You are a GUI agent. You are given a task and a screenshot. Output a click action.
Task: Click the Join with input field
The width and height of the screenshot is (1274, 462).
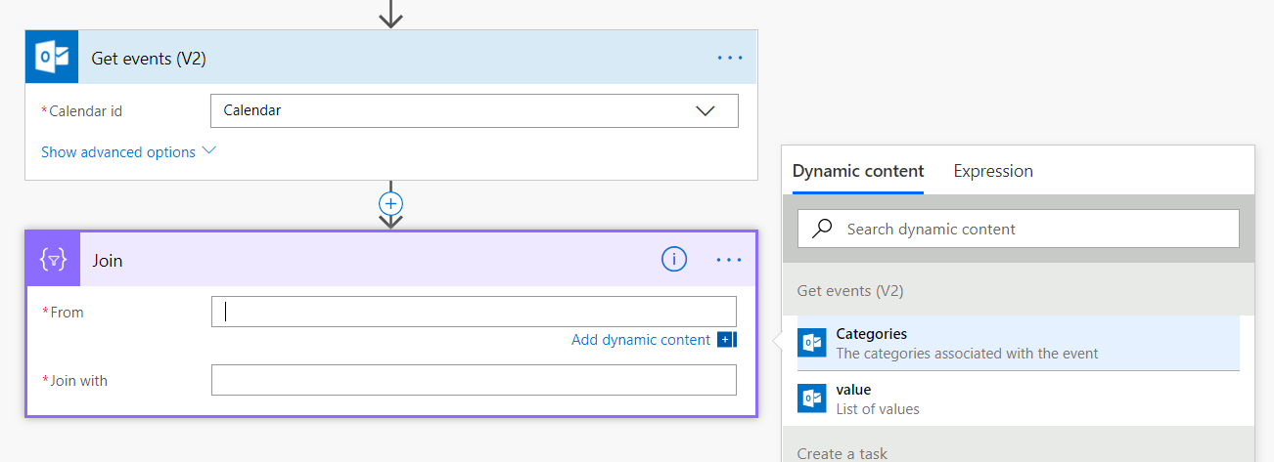(474, 380)
